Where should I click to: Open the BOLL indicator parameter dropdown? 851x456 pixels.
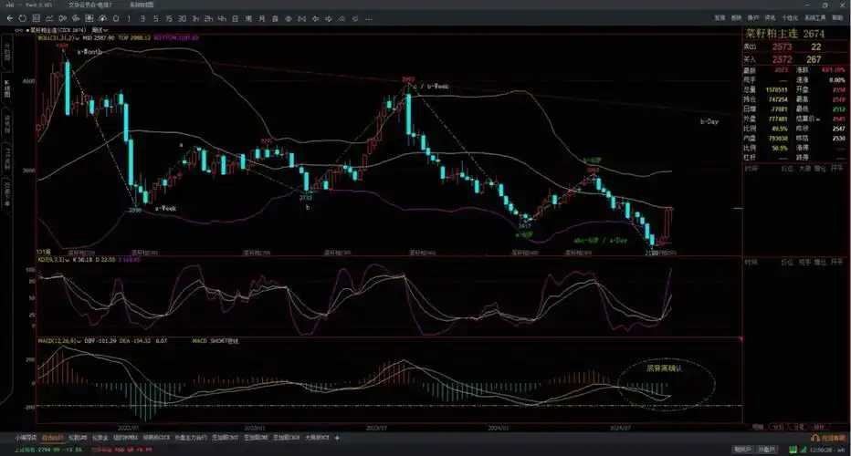pos(77,38)
